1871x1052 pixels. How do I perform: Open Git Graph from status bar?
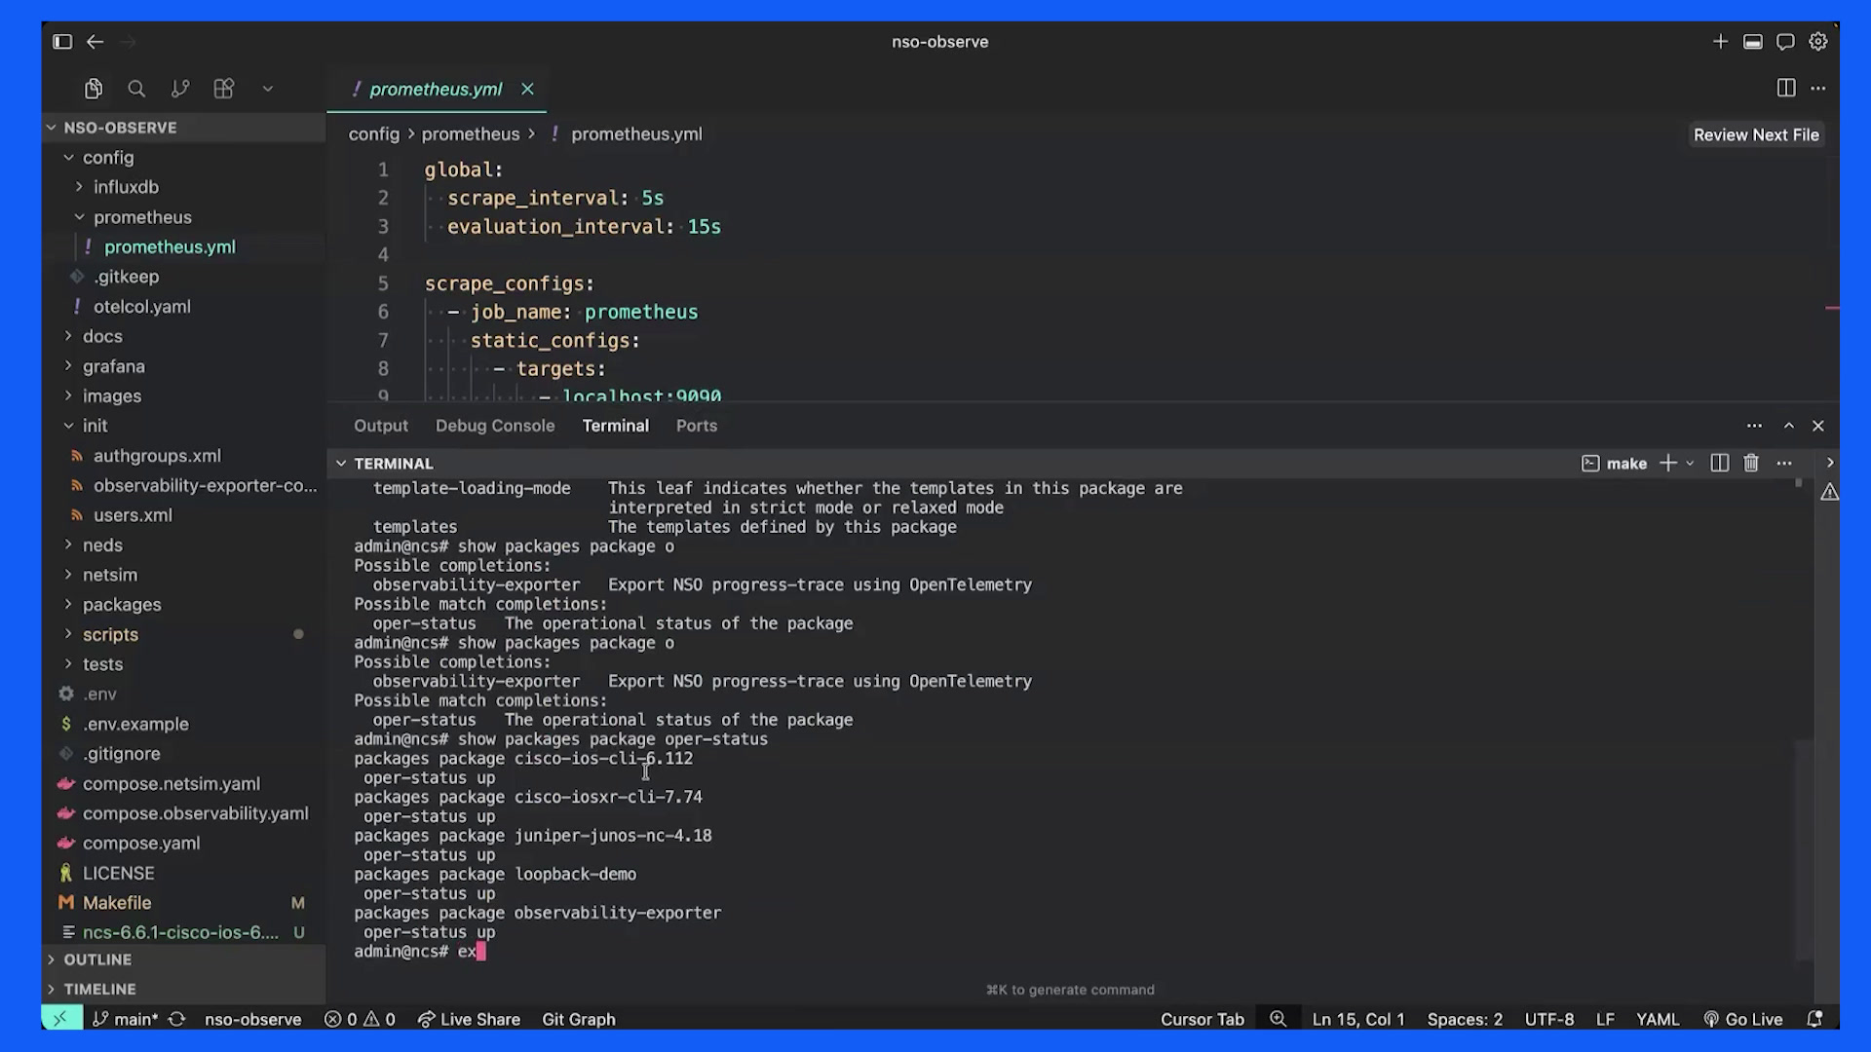pyautogui.click(x=579, y=1019)
